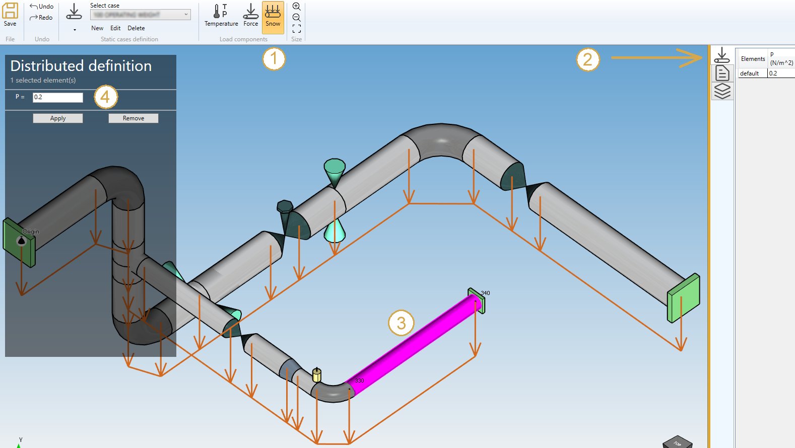Open the layers tab in right sidebar
The image size is (795, 448).
pos(722,91)
